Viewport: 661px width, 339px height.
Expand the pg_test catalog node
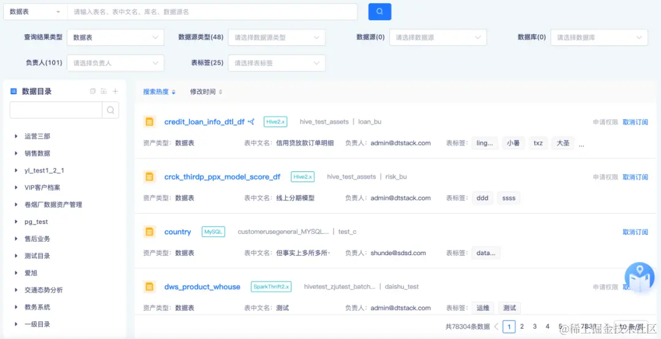coord(16,222)
